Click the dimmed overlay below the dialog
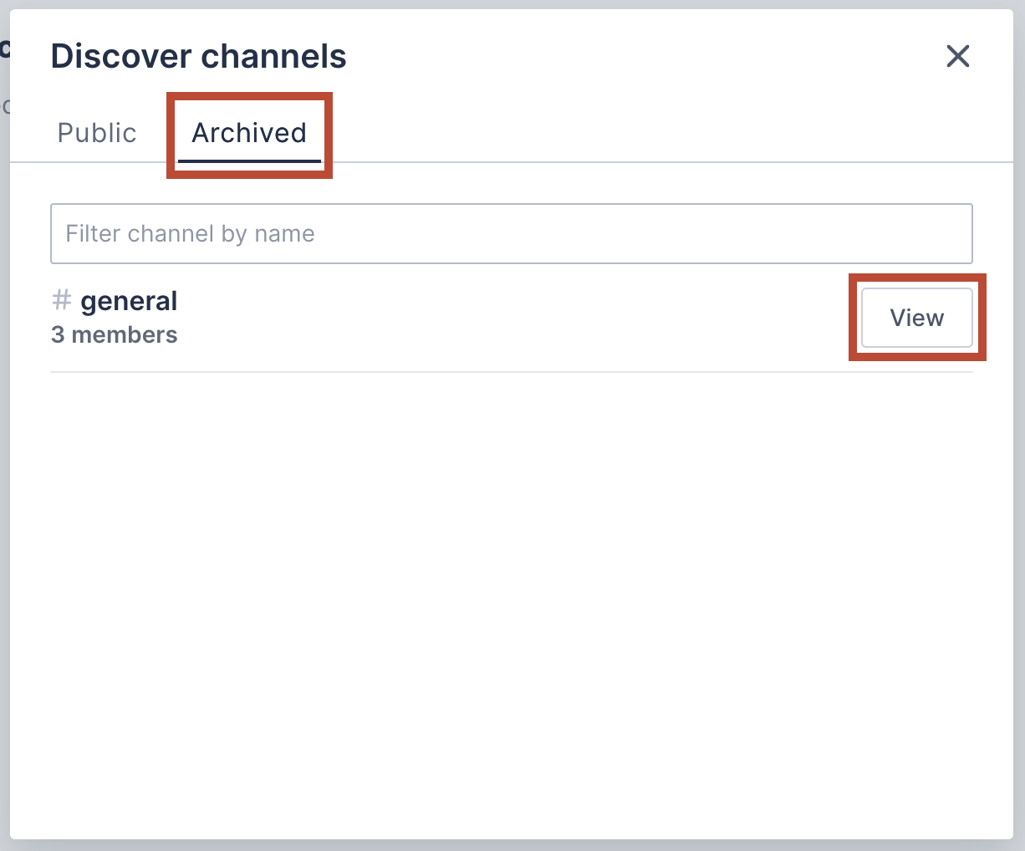 coord(511,845)
